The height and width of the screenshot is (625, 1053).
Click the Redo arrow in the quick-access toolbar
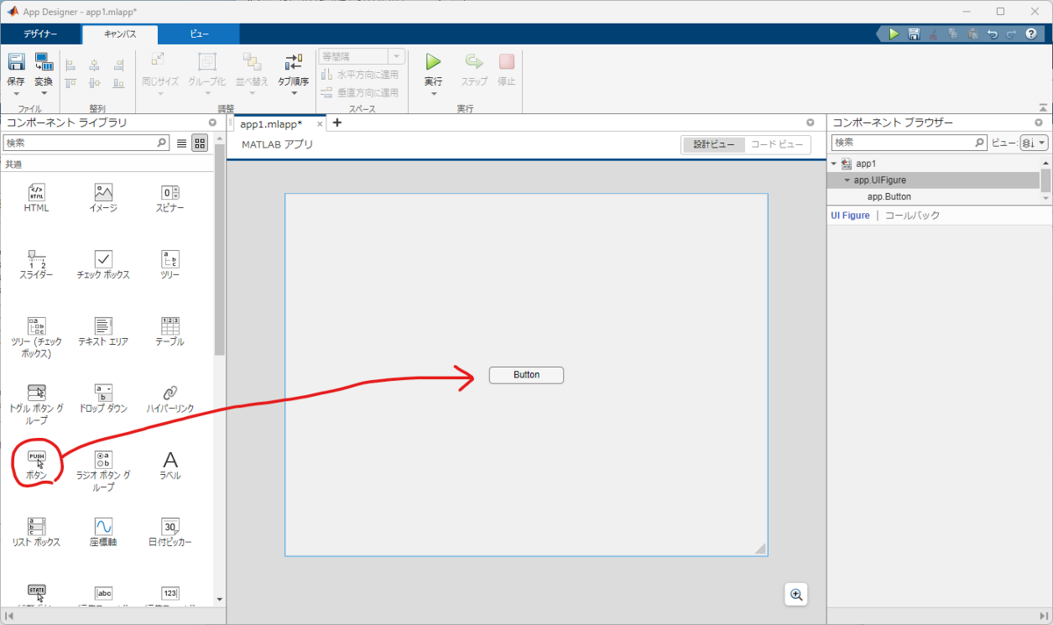pos(1011,34)
